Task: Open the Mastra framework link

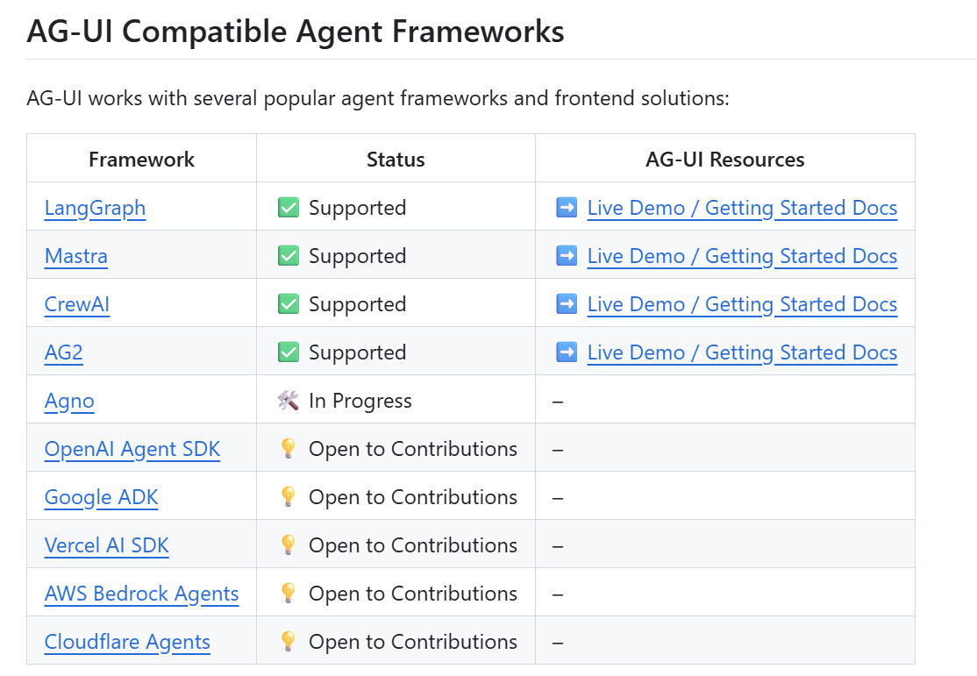Action: point(76,256)
